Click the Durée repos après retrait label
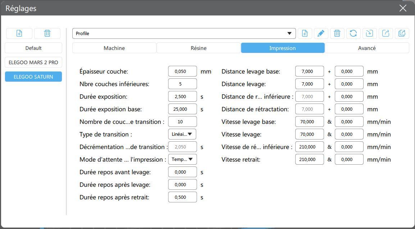415x229 pixels. 114,197
